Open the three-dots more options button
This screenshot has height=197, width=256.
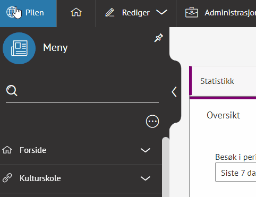[x=152, y=122]
